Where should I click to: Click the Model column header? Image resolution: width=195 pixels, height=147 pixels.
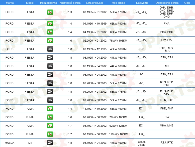[30, 3]
